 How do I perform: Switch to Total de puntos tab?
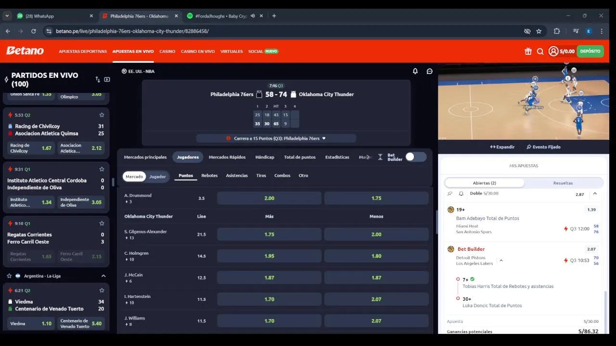[x=300, y=157]
